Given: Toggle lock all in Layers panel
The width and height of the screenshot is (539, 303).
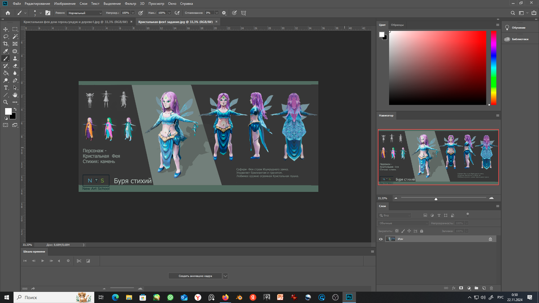Looking at the screenshot, I should click(421, 231).
